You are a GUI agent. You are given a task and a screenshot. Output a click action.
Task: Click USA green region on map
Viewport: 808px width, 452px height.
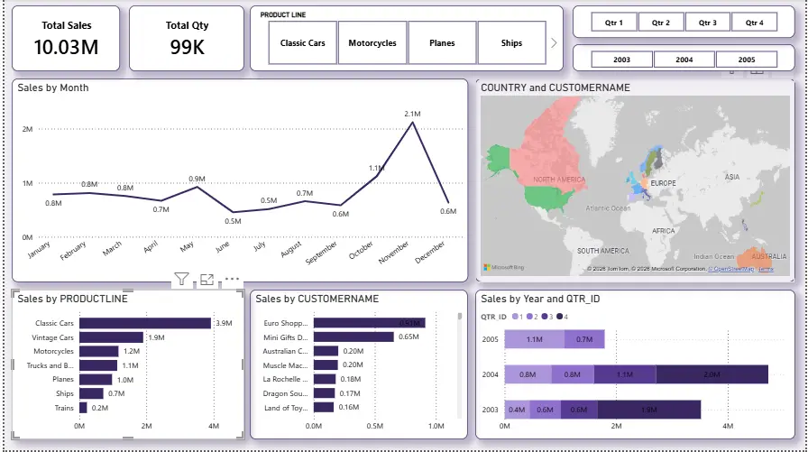pos(547,198)
